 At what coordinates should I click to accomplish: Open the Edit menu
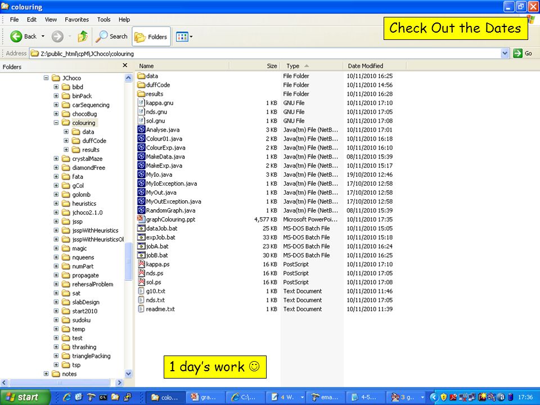pos(31,20)
